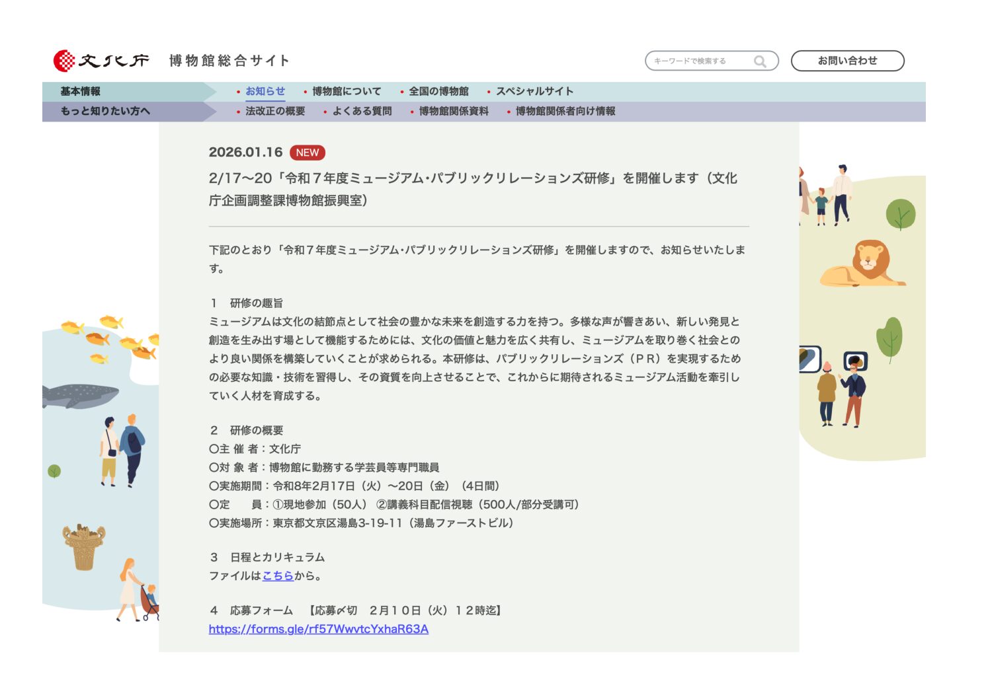Open the 全国の博物館 menu item
The height and width of the screenshot is (699, 990).
point(438,92)
